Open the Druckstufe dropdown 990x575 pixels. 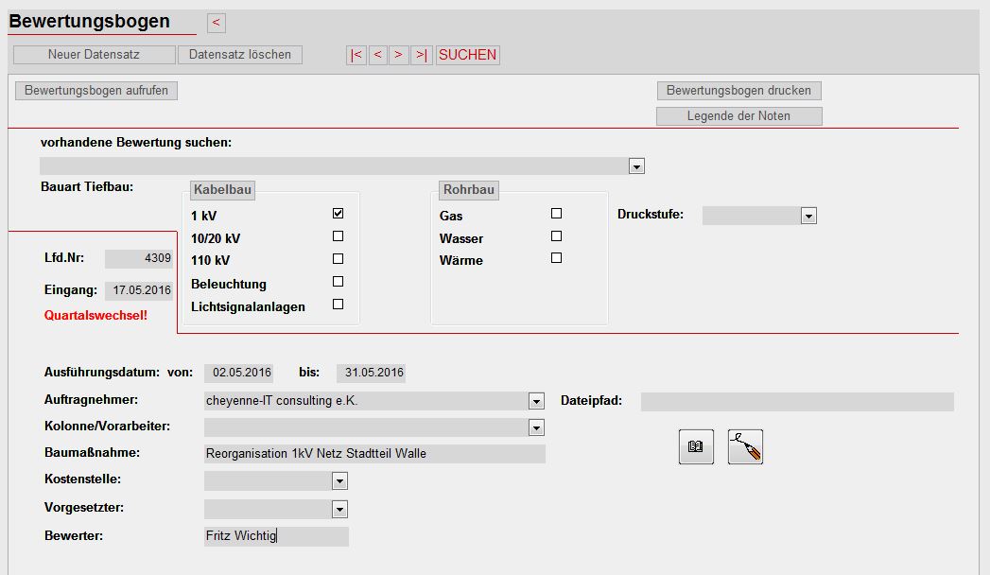tap(808, 217)
